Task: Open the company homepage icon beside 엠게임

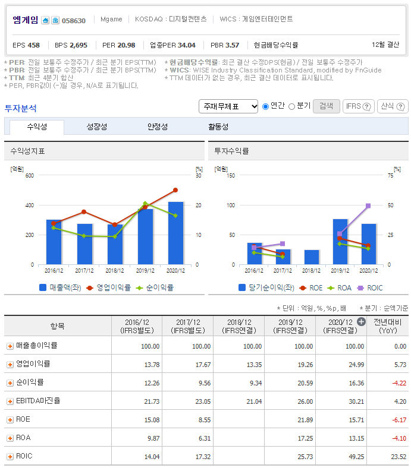Action: [x=45, y=20]
